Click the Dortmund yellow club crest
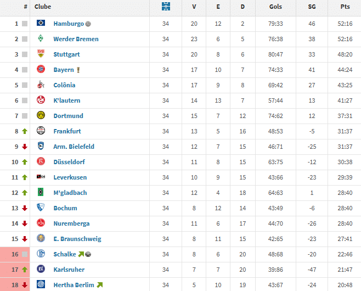 (x=41, y=116)
